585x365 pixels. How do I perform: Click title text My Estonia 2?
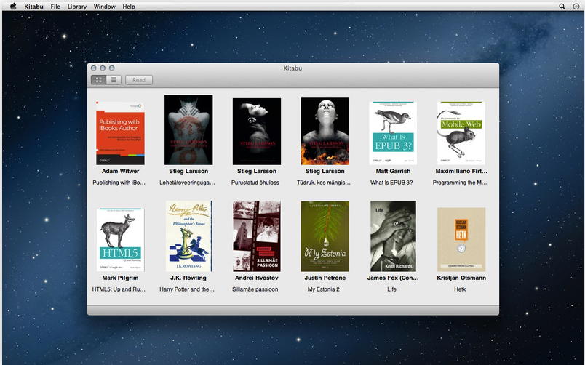click(x=324, y=289)
